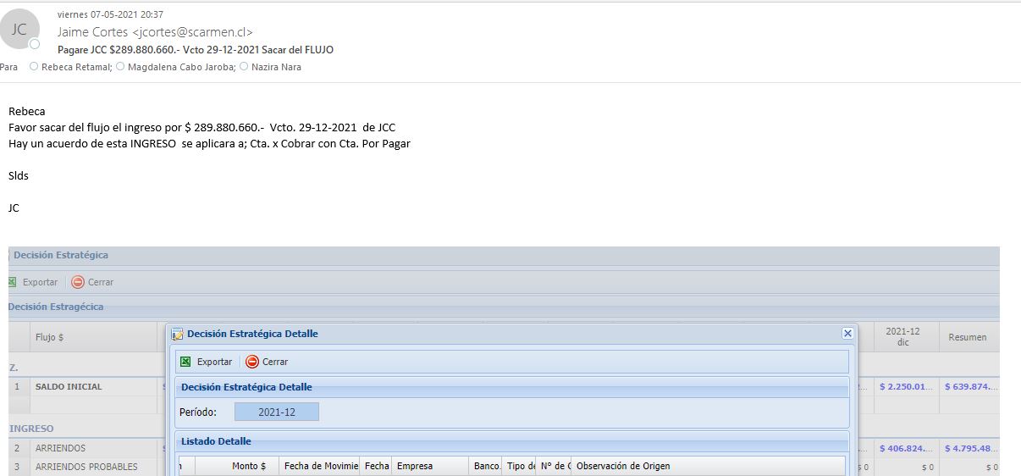Click the red Cerrar icon in main toolbar

pyautogui.click(x=78, y=282)
